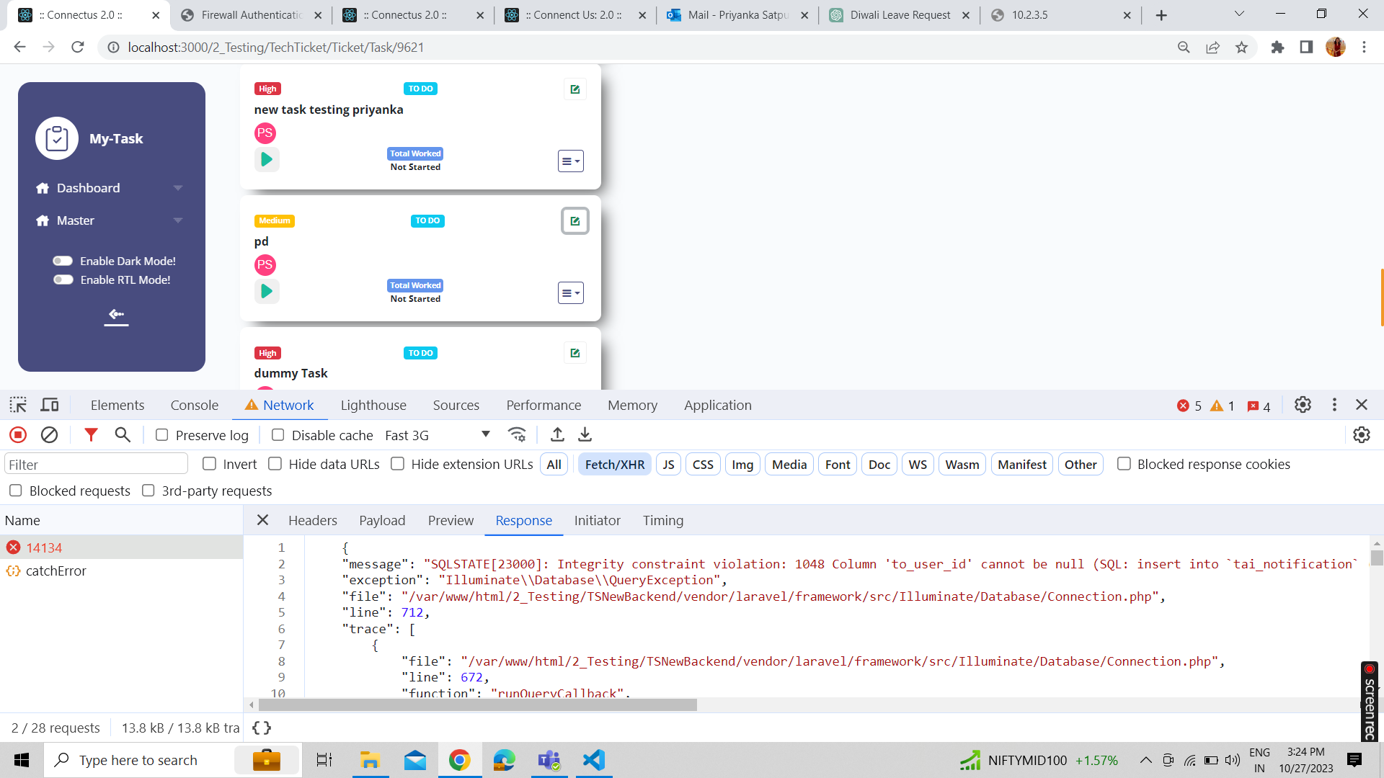Stop recording network log
1384x778 pixels.
tap(18, 434)
